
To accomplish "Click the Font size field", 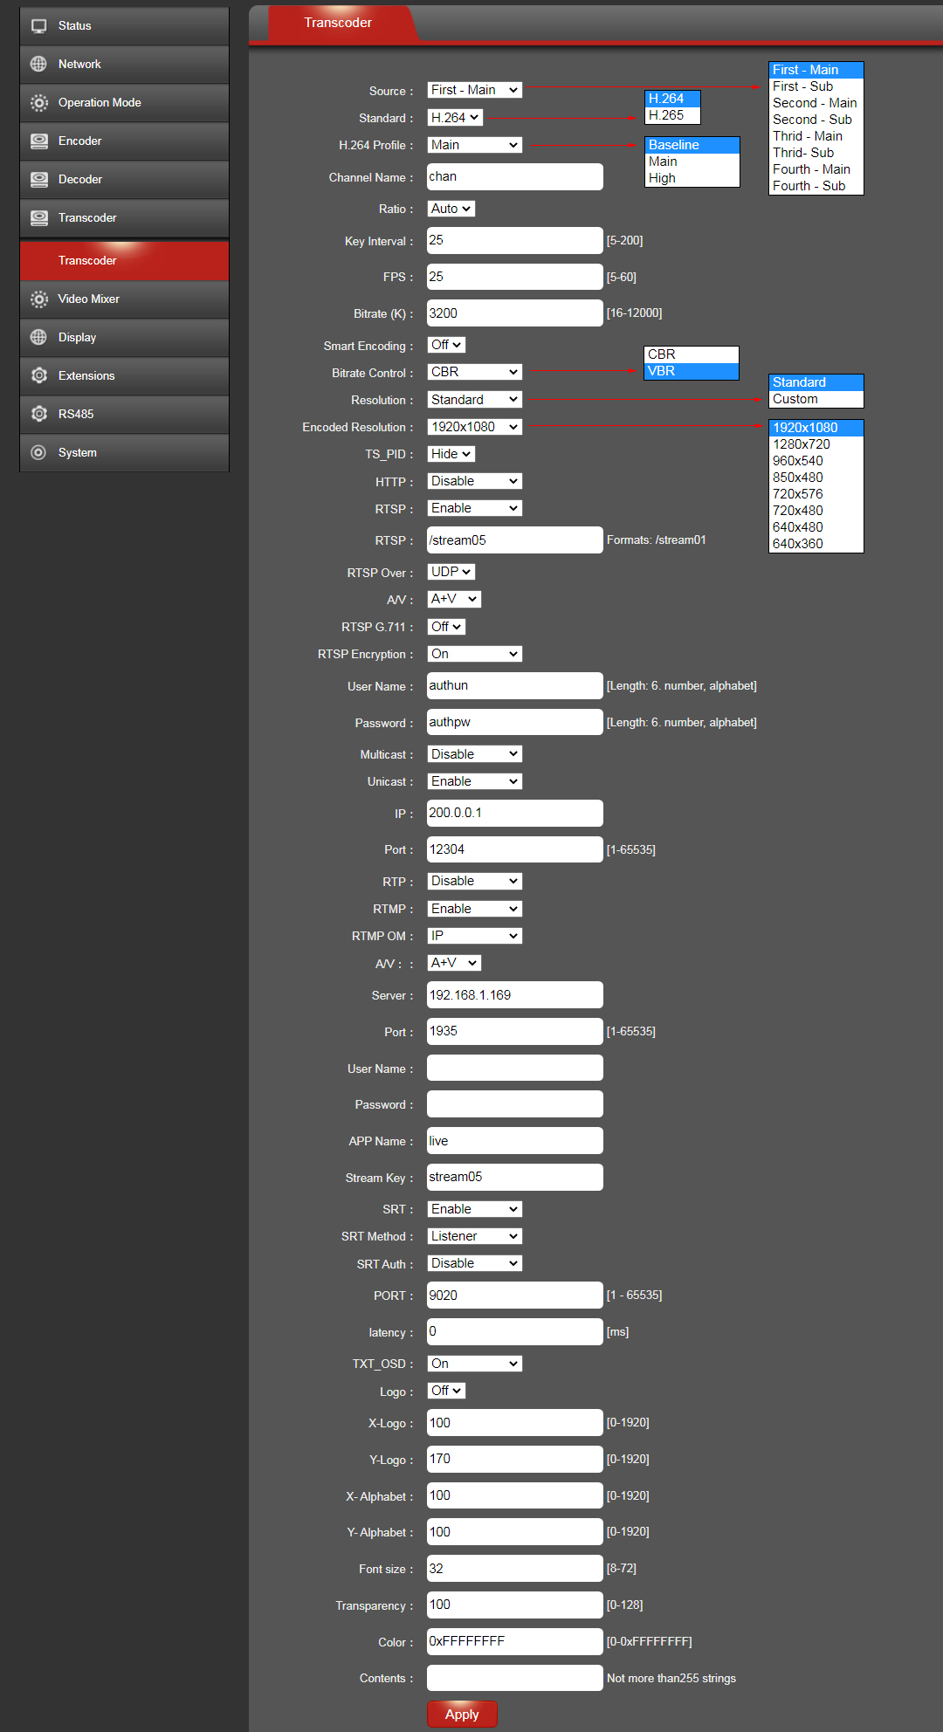I will 515,1569.
